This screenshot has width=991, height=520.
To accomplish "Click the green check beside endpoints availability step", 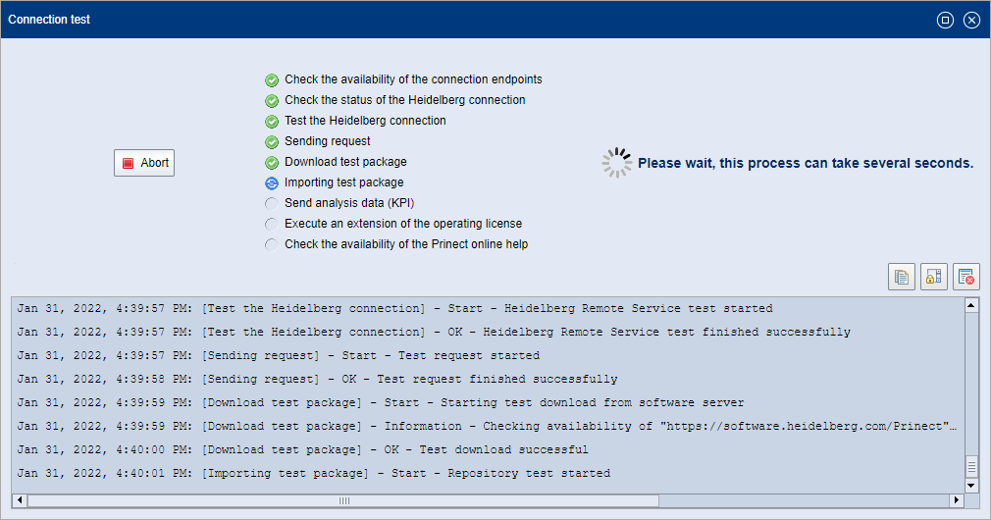I will 271,80.
